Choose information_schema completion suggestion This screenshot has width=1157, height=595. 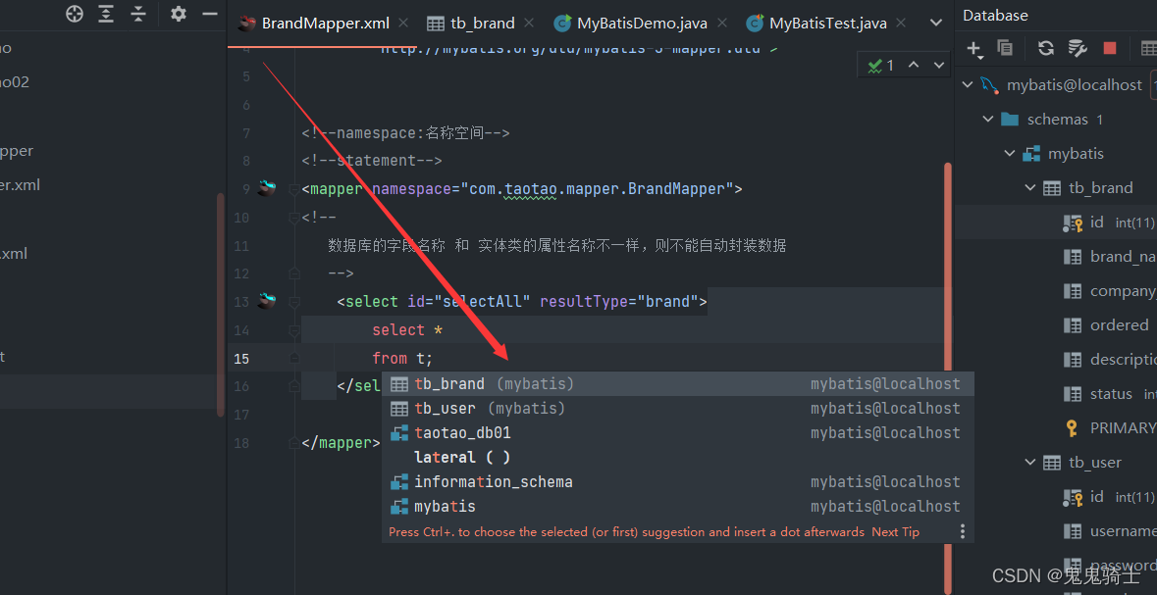pyautogui.click(x=677, y=481)
